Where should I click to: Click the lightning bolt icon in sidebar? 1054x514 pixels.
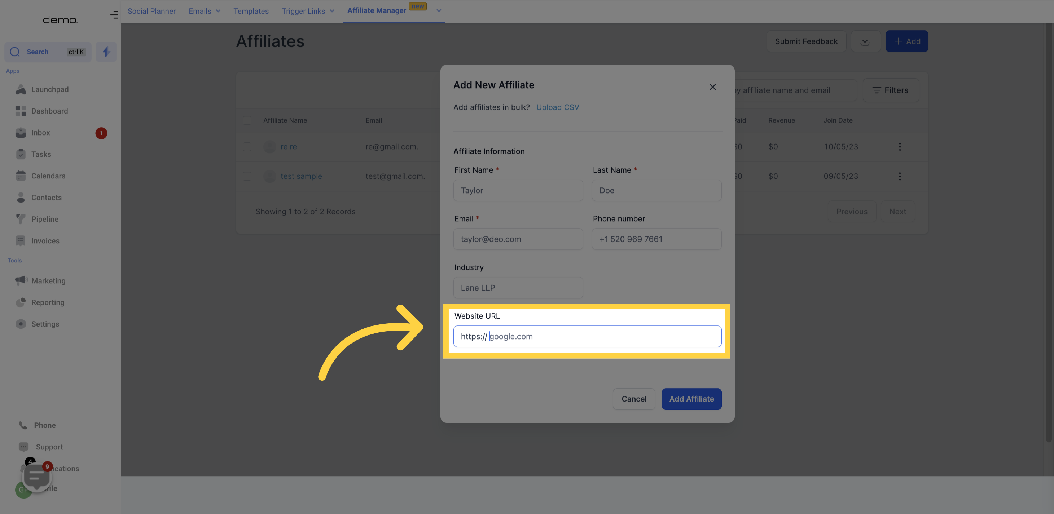click(106, 52)
